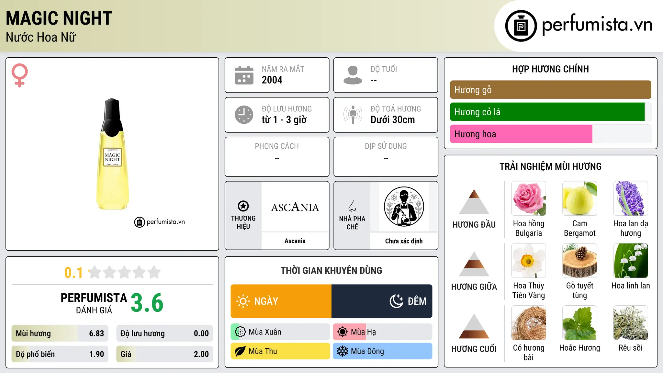Click the green Perfumista score 3.6
Viewport: 663px width, 373px height.
coord(147,303)
